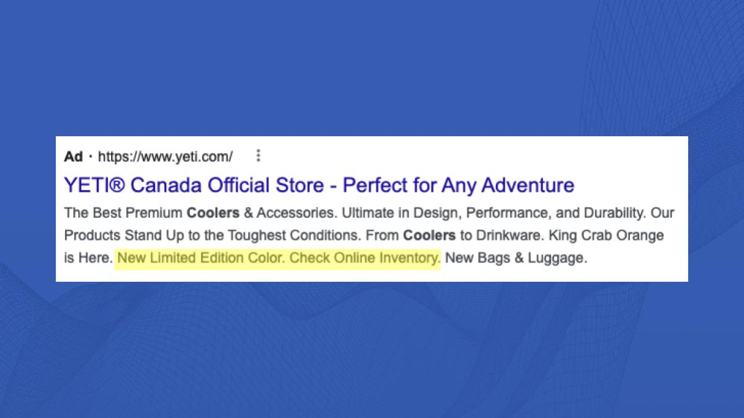Screen dimensions: 744x418
Task: Click highlighted "Check Online Inventory" text
Action: point(365,258)
